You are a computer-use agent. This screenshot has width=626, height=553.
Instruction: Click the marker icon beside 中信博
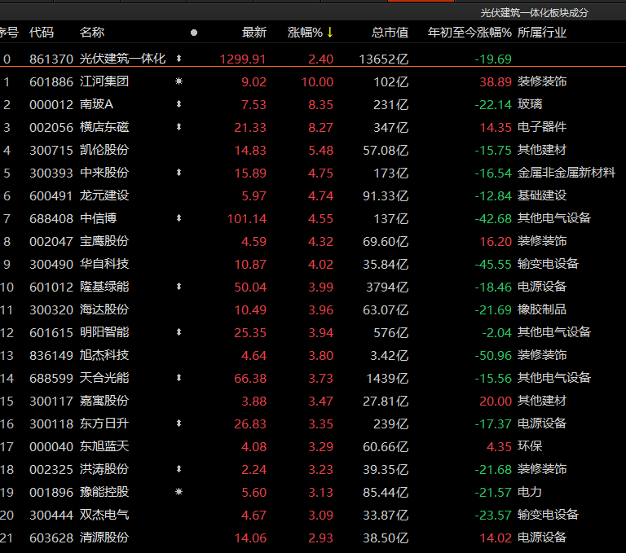click(x=179, y=218)
